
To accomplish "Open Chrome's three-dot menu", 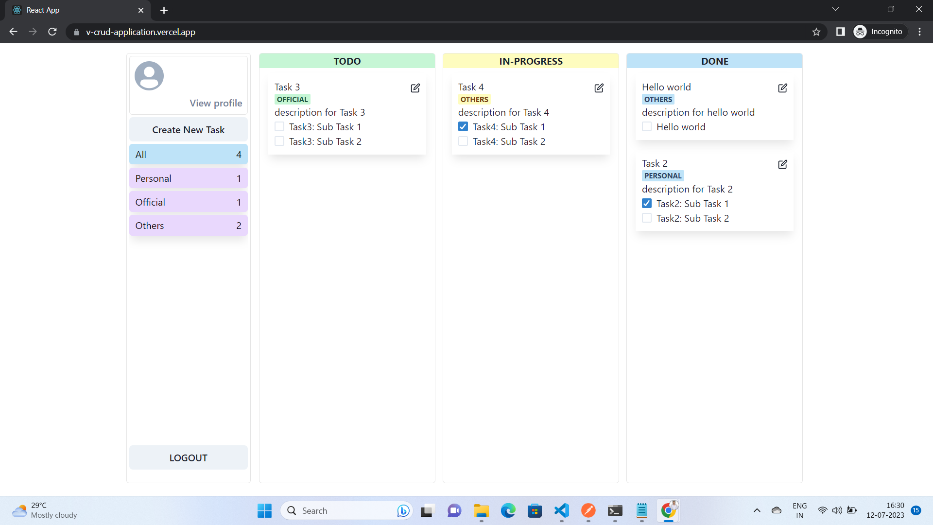I will 919,32.
